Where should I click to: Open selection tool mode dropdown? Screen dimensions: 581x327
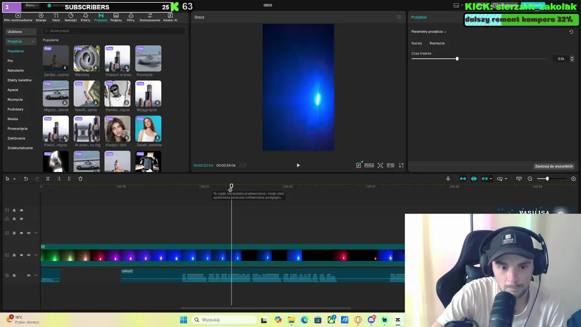tap(14, 179)
